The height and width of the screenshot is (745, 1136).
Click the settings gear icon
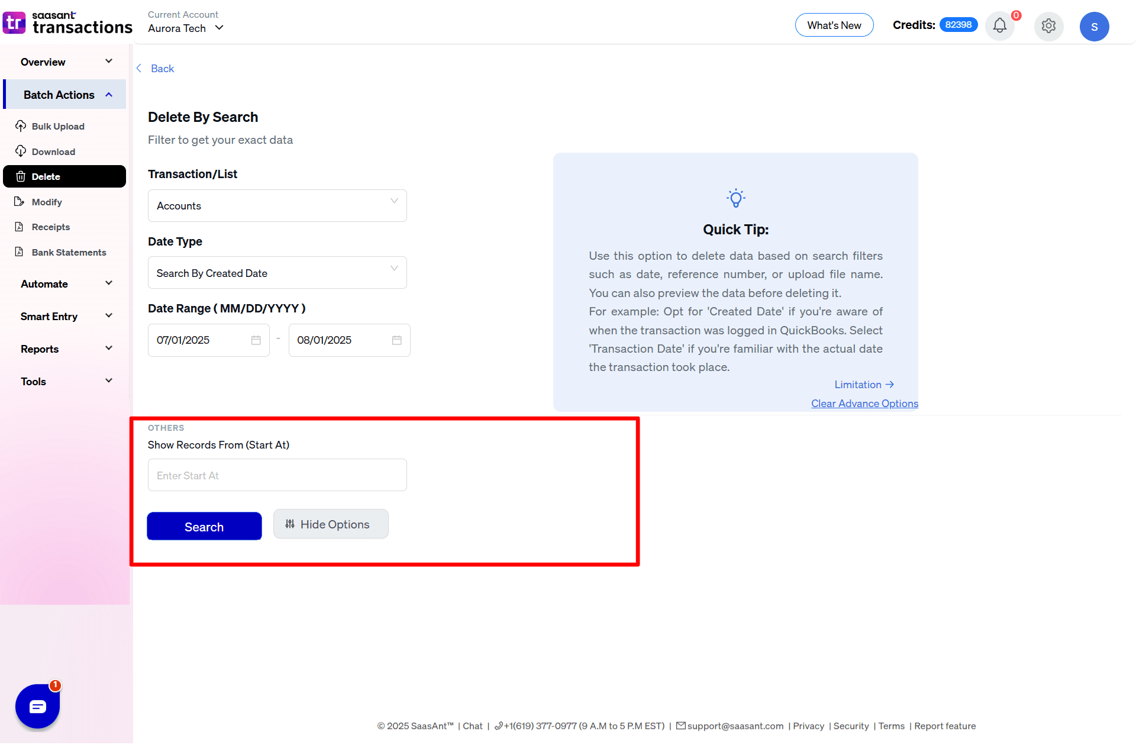coord(1048,26)
